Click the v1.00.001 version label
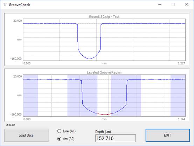The image size is (194, 146). [11, 125]
